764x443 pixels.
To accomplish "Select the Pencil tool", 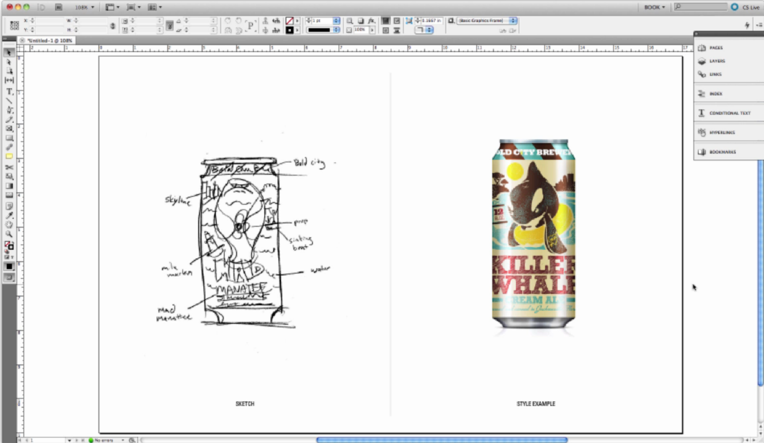I will point(9,119).
